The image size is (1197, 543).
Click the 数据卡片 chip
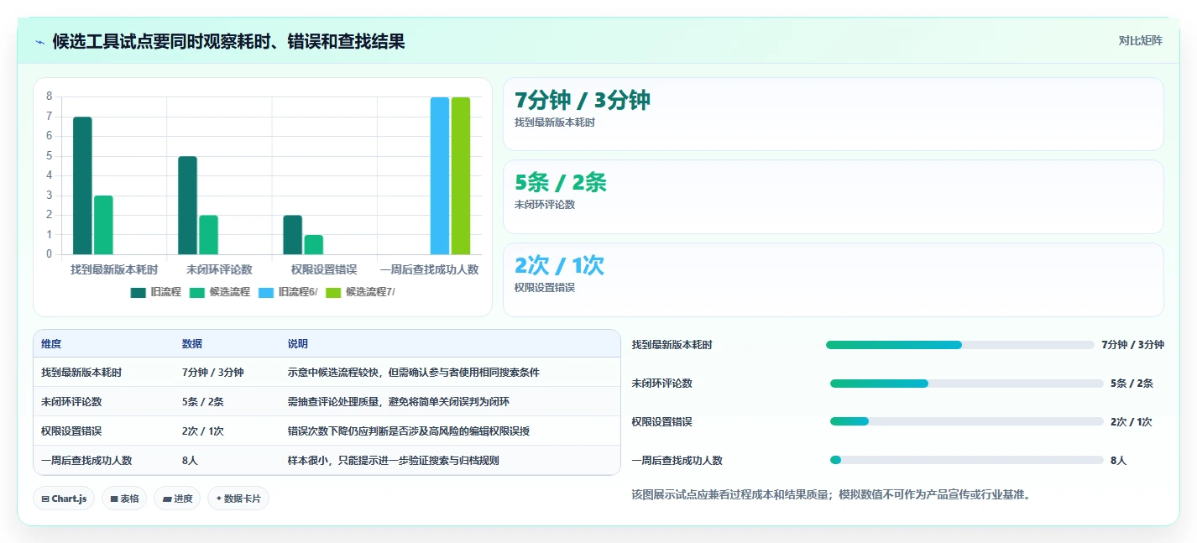238,499
